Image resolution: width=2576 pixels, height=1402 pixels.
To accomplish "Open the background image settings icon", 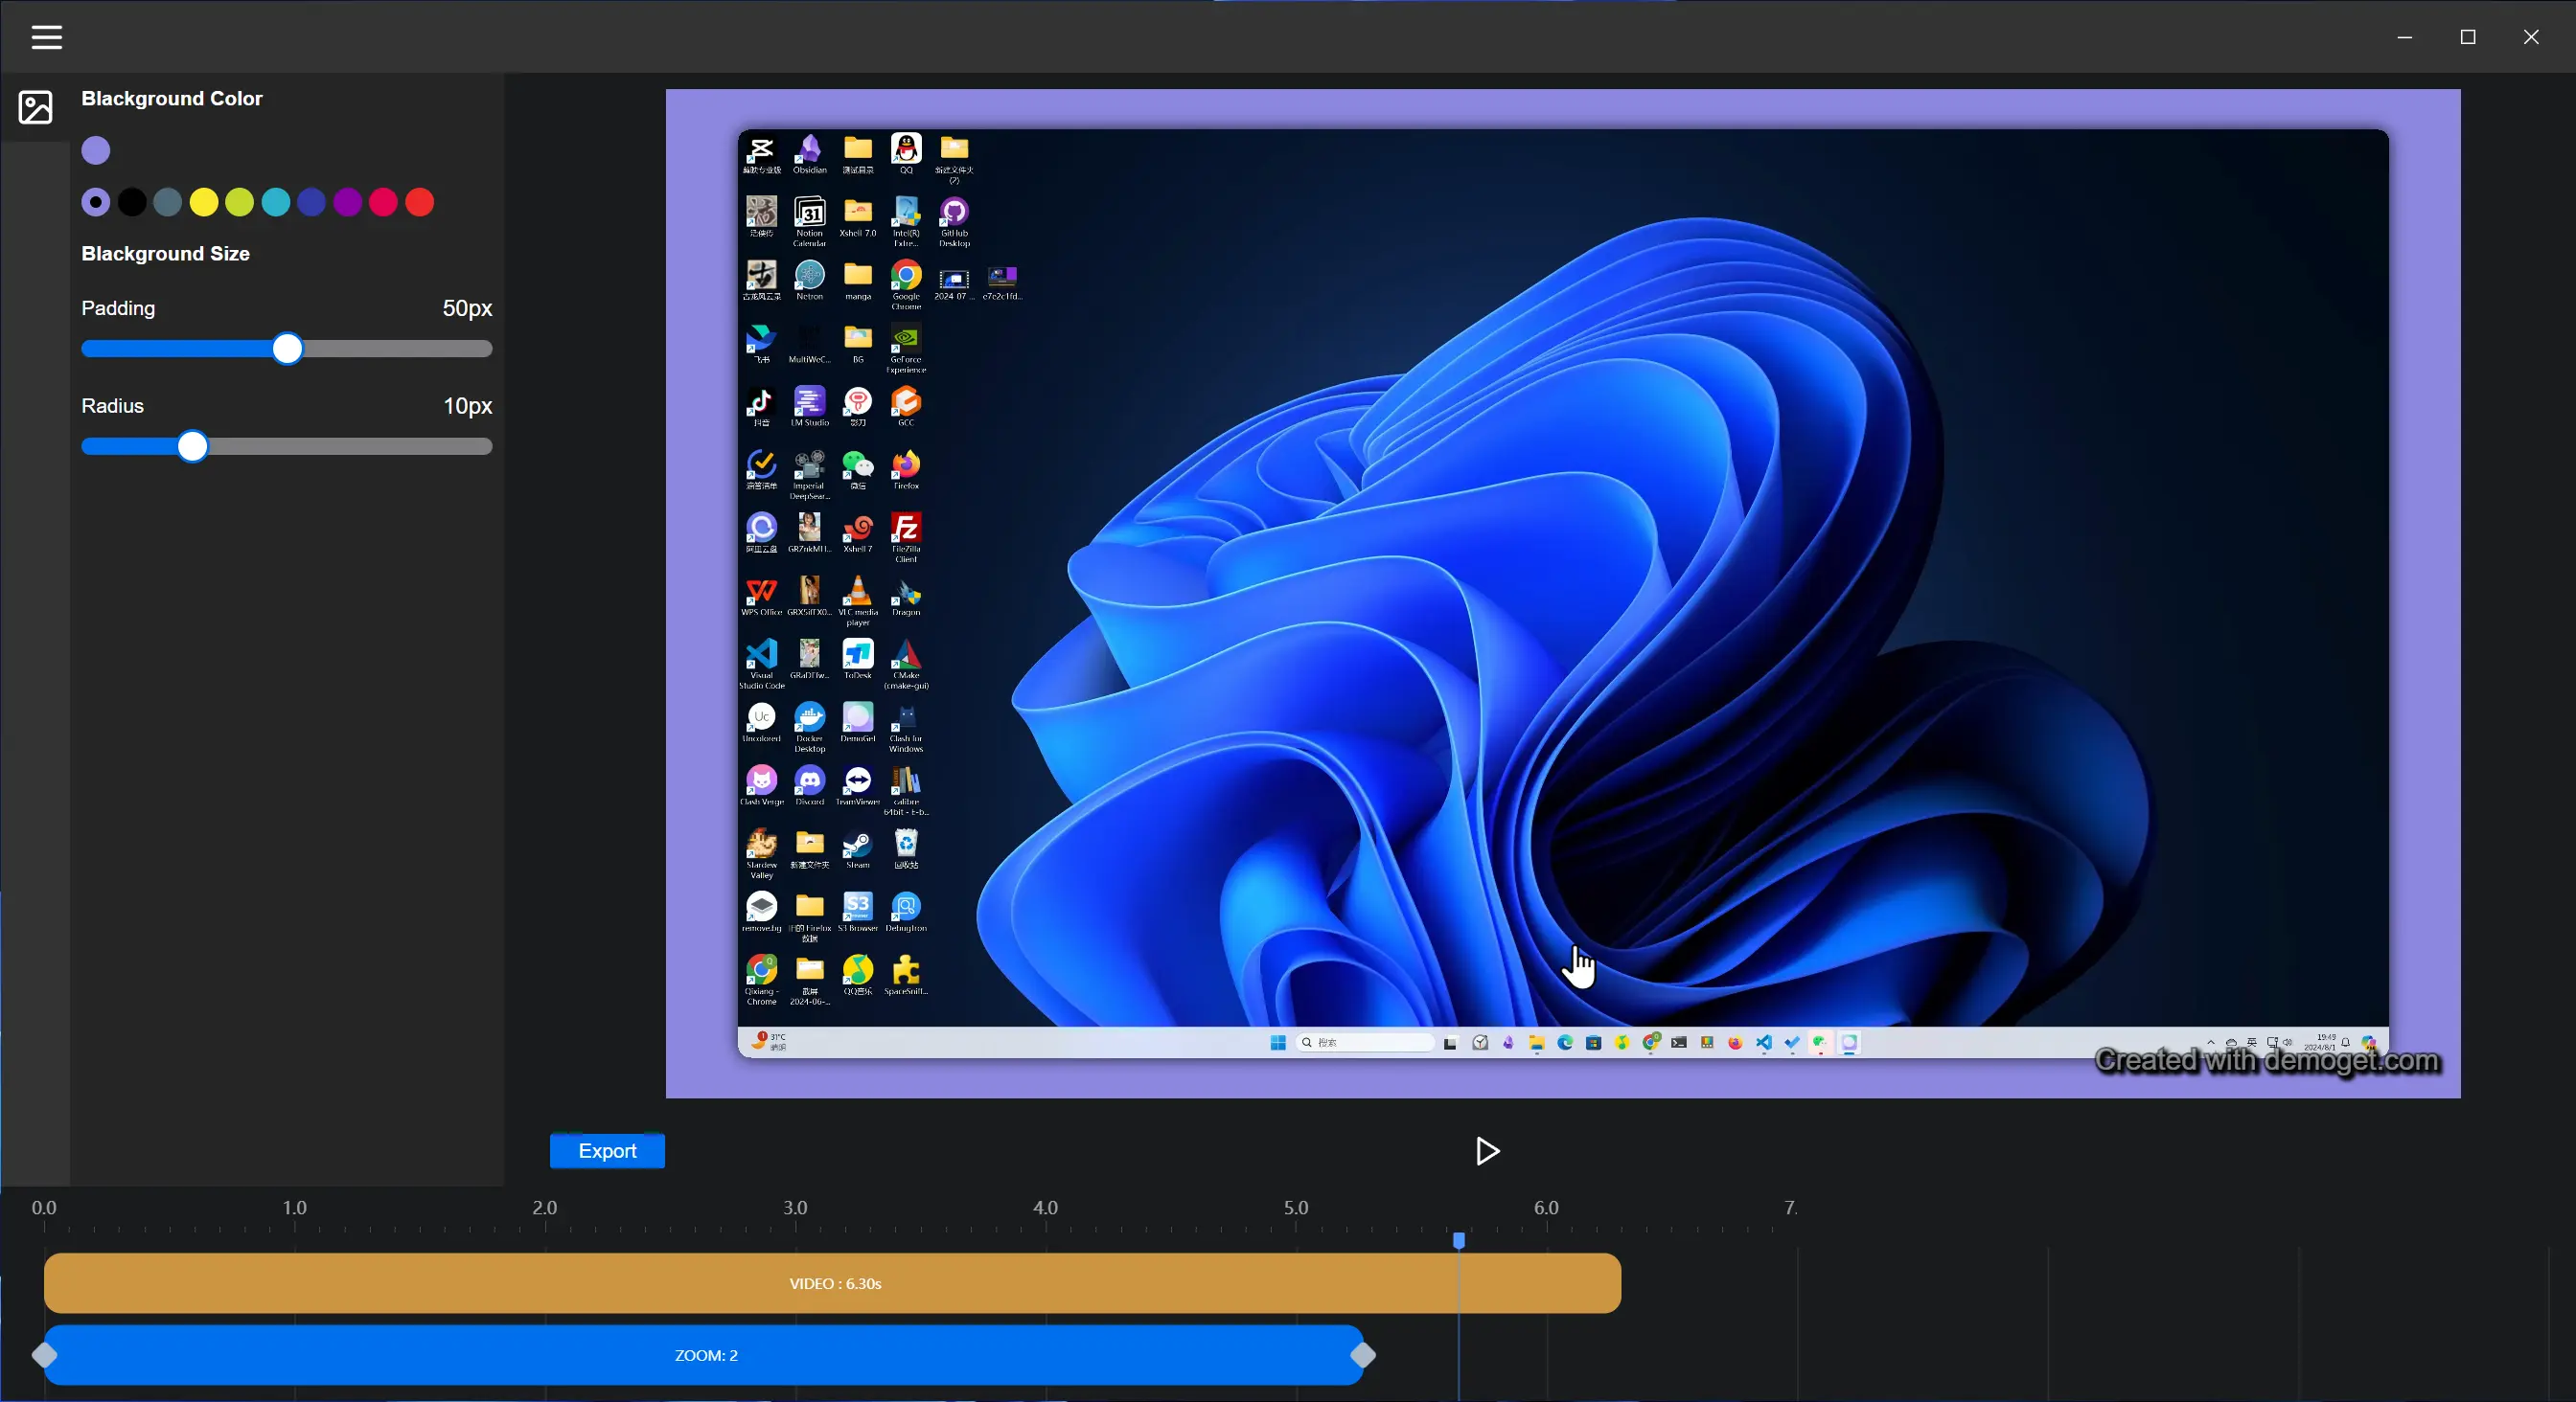I will click(35, 107).
